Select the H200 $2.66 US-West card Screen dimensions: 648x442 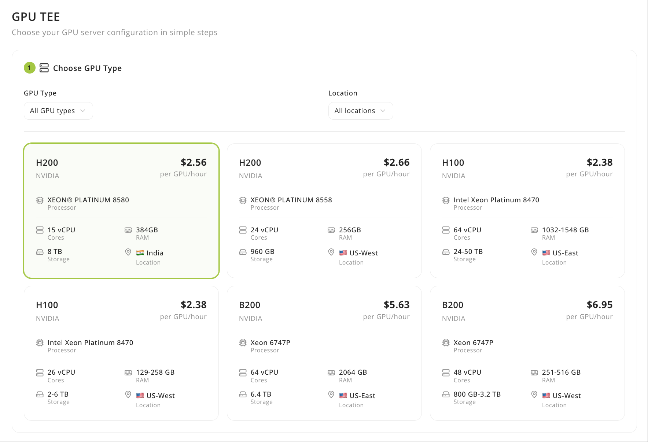click(x=324, y=211)
